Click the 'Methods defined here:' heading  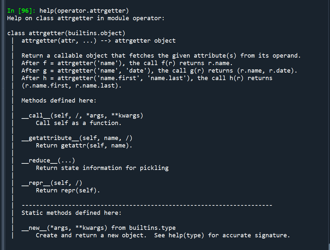(x=59, y=101)
